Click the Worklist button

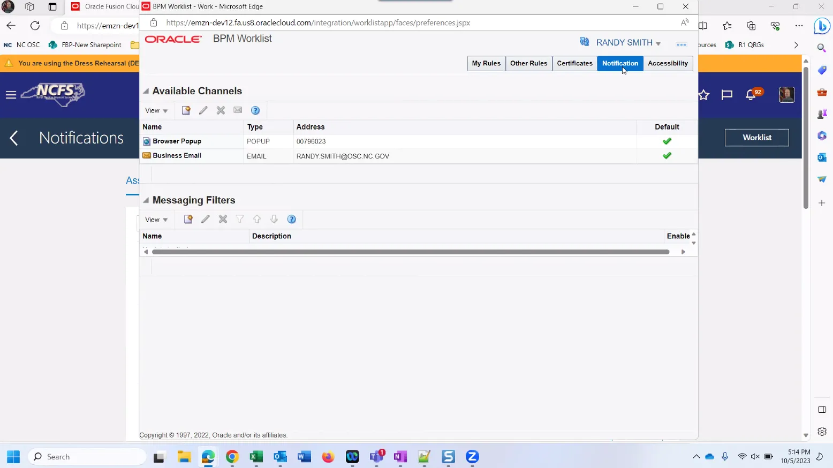coord(756,138)
